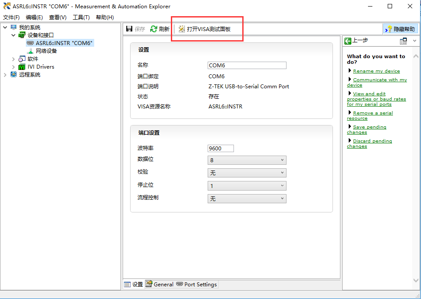Select the 网络设备 tree item
The image size is (421, 299).
pos(46,51)
